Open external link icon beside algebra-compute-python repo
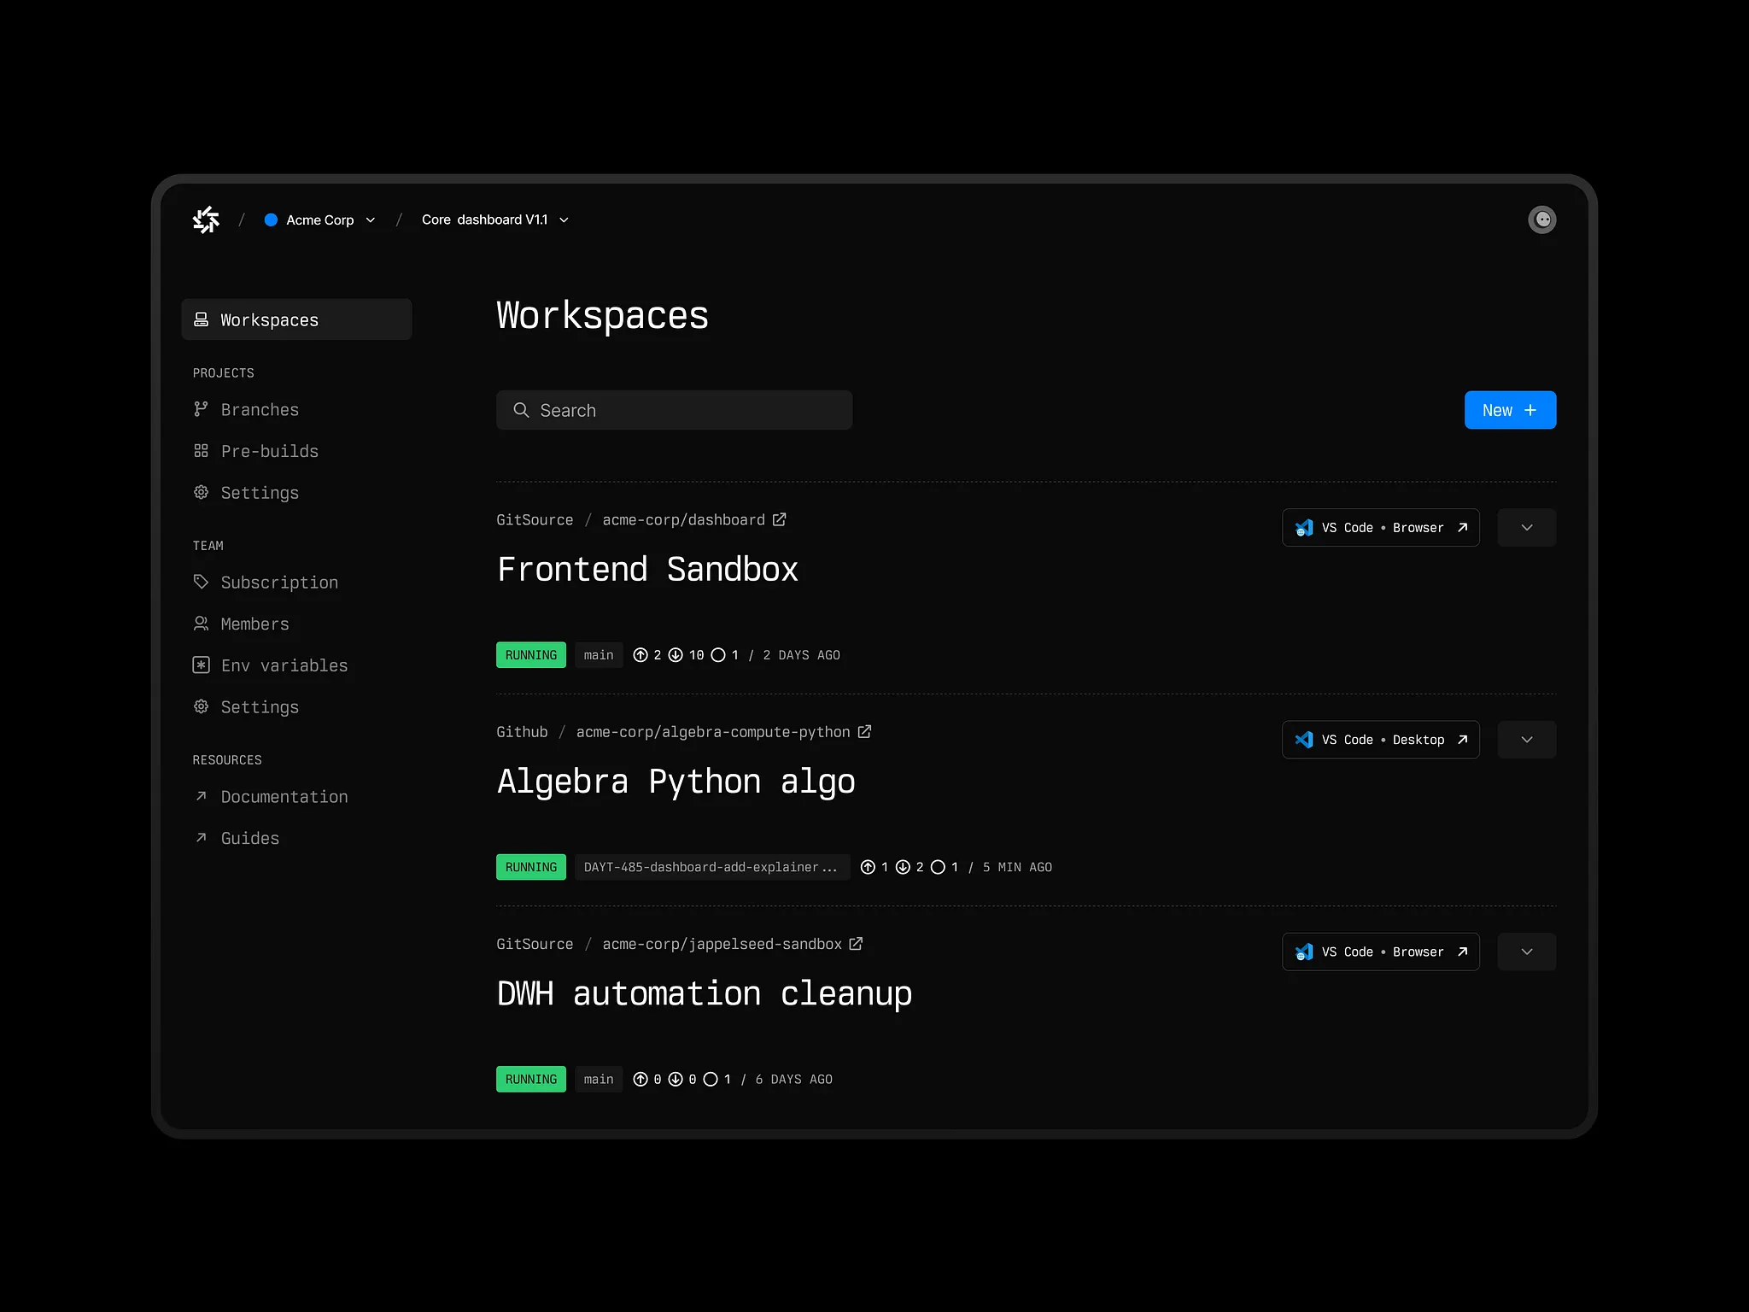The width and height of the screenshot is (1749, 1312). pos(864,732)
